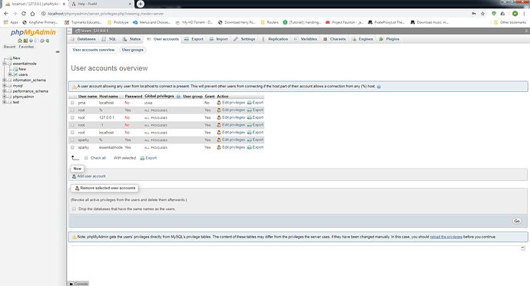The width and height of the screenshot is (530, 286).
Task: Collapse top menu bar toggle next to Server
Action: click(x=69, y=31)
